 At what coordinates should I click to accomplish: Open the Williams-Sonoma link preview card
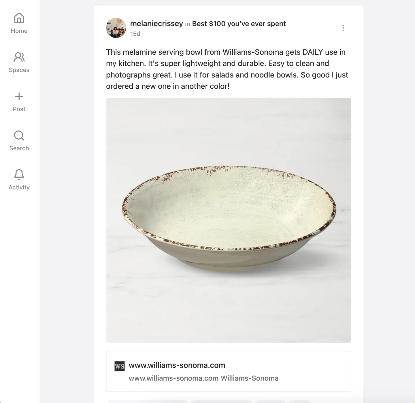[229, 371]
